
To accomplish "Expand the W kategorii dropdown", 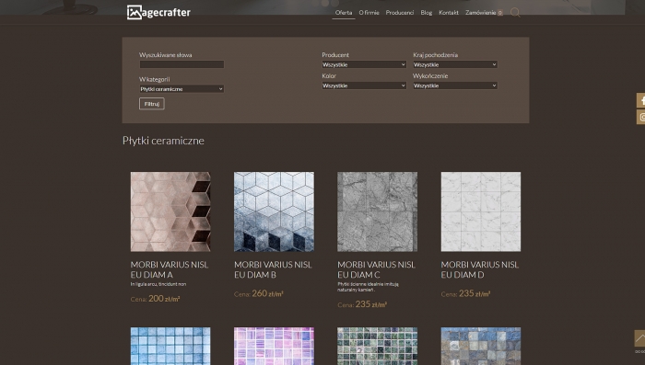I will point(182,88).
